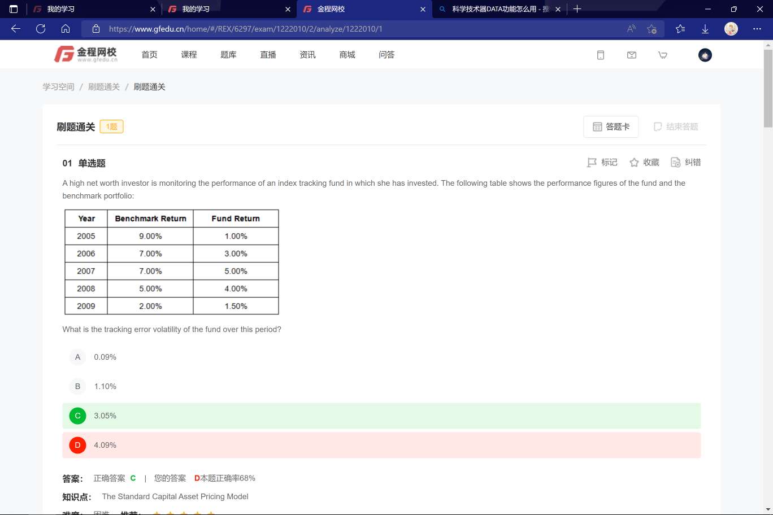
Task: Click the mobile phone icon in site header
Action: click(601, 55)
